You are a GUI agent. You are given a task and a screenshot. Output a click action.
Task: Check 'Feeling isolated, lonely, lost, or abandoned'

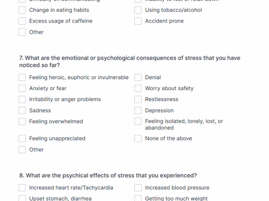[138, 121]
